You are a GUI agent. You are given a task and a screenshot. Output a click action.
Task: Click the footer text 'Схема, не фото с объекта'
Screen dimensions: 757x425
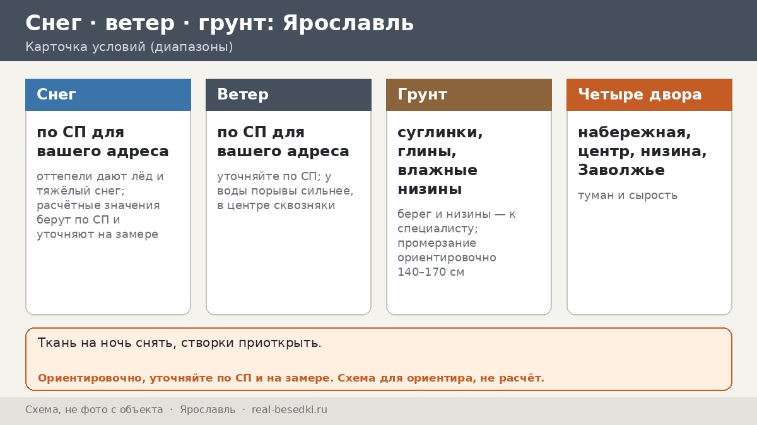point(94,410)
